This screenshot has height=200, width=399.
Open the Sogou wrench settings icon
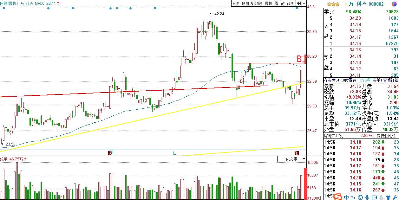click(395, 197)
